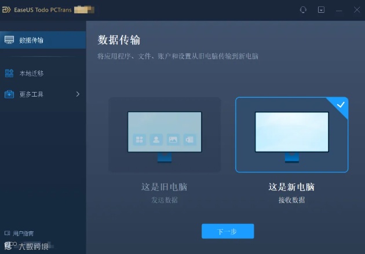Image resolution: width=365 pixels, height=254 pixels.
Task: Click the 发送数据 caption
Action: coord(165,200)
